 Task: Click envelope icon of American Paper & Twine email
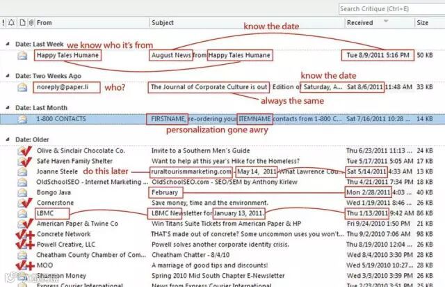[22, 224]
